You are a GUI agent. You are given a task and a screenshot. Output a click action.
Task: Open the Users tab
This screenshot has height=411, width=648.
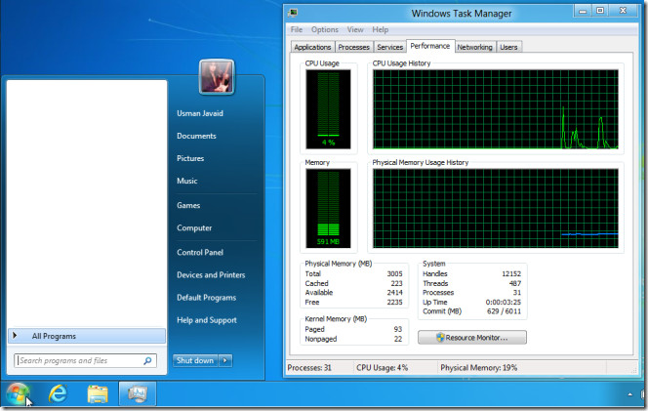508,47
